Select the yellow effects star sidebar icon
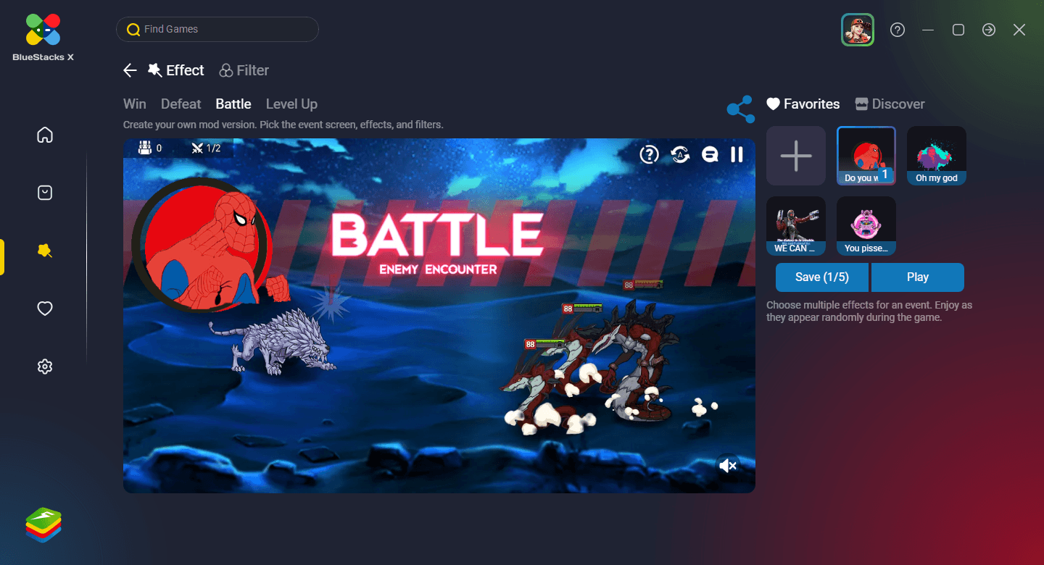Screen dimensions: 1044x565 pos(45,251)
